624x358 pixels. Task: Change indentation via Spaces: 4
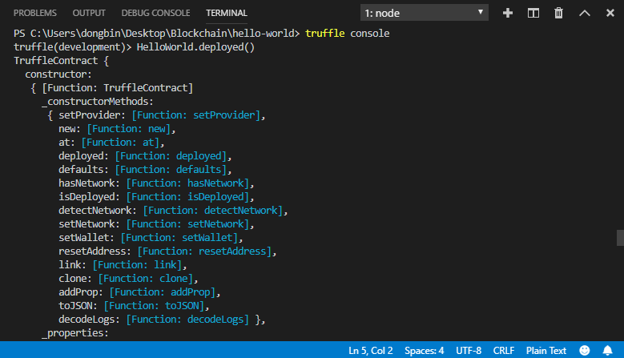(425, 351)
